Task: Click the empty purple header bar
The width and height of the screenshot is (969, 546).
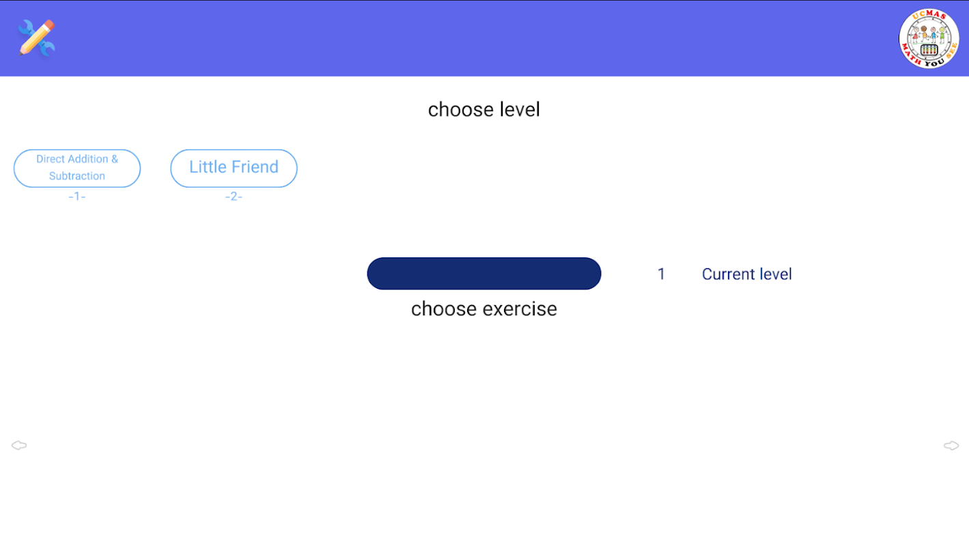Action: pyautogui.click(x=478, y=38)
